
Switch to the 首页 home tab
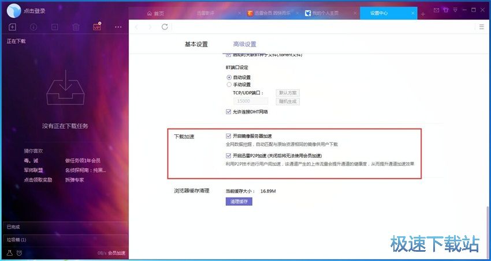(x=155, y=13)
